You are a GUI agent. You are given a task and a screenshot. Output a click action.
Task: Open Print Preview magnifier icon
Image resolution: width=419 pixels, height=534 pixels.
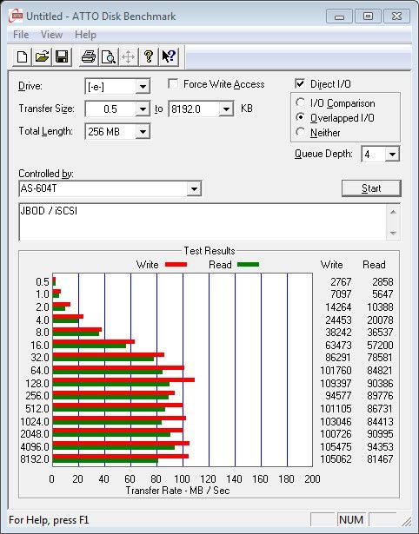pyautogui.click(x=109, y=56)
